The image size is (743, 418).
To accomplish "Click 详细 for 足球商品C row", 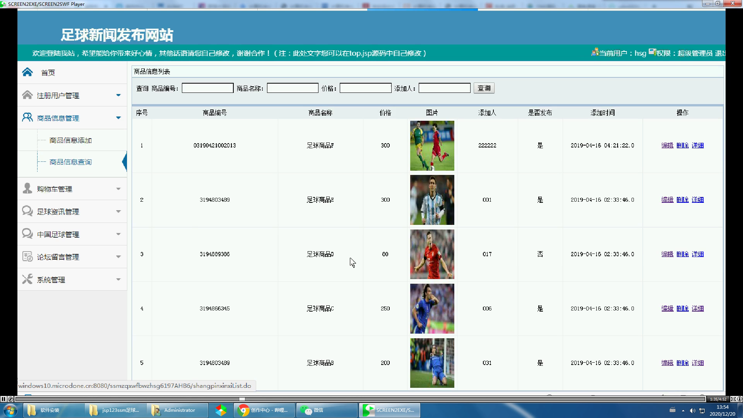I will click(697, 308).
